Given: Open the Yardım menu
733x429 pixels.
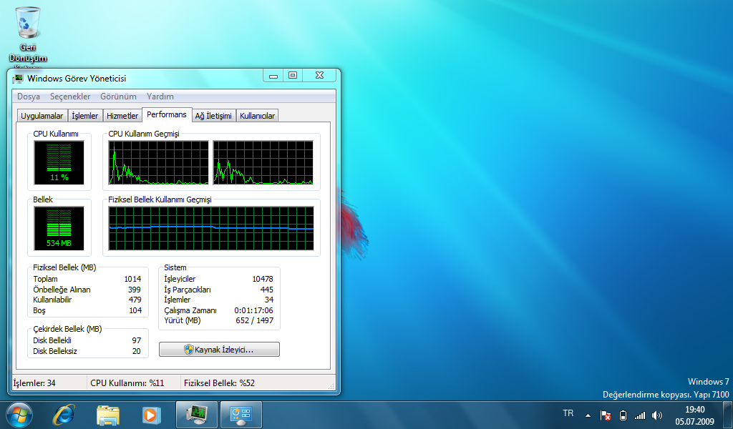Looking at the screenshot, I should [160, 97].
